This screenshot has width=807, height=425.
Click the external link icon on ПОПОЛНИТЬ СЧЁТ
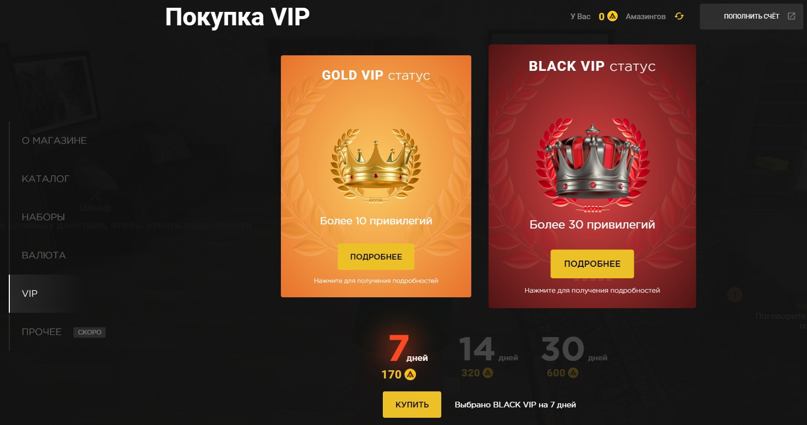coord(791,16)
